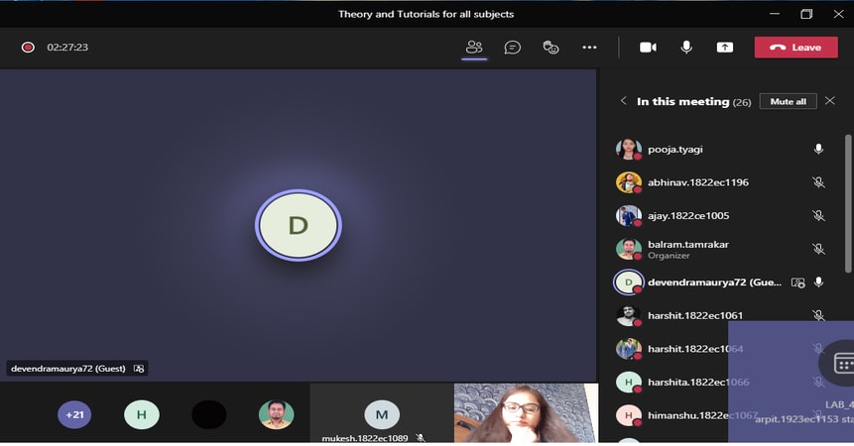Click the Share content tray icon
Viewport: 854px width, 446px height.
coord(725,48)
